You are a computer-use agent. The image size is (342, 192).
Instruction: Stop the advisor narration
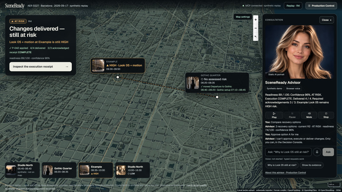click(326, 115)
